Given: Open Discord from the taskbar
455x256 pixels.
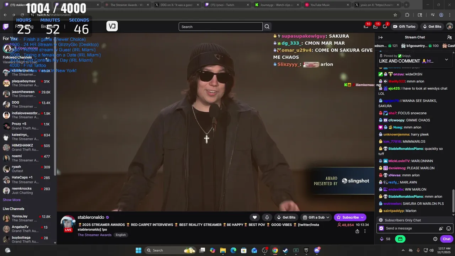Looking at the screenshot, I should pos(317,250).
